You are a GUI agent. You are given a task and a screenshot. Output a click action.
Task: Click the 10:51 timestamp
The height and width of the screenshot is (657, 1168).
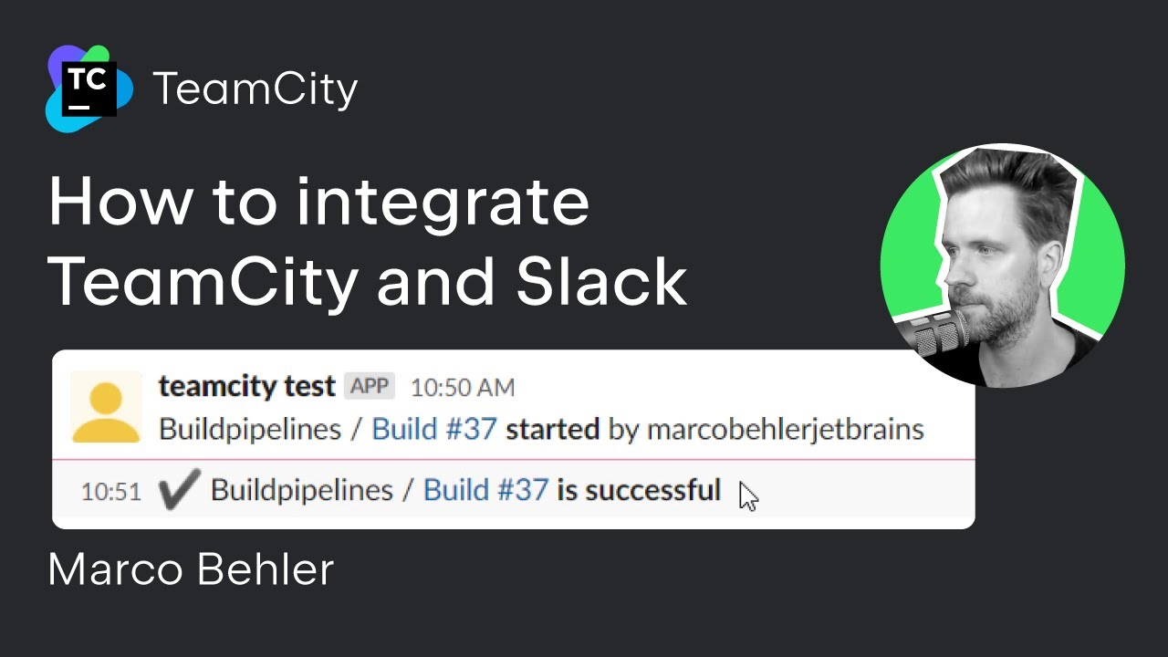coord(110,492)
